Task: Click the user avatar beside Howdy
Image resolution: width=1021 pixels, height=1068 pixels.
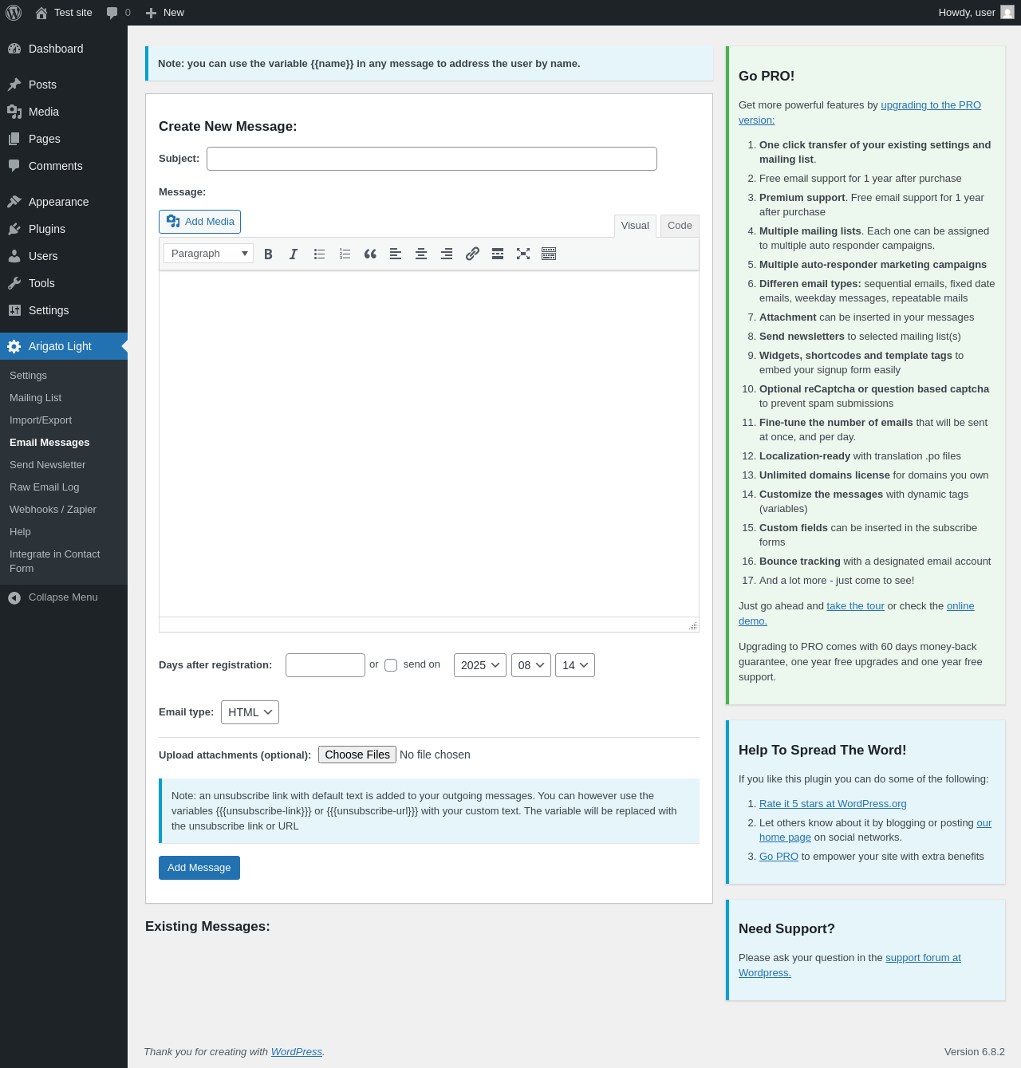Action: pyautogui.click(x=1007, y=13)
